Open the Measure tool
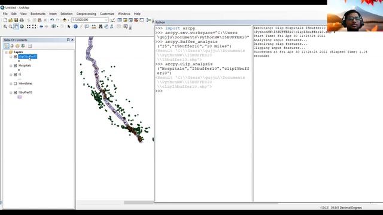This screenshot has width=383, height=215. pyautogui.click(x=93, y=26)
